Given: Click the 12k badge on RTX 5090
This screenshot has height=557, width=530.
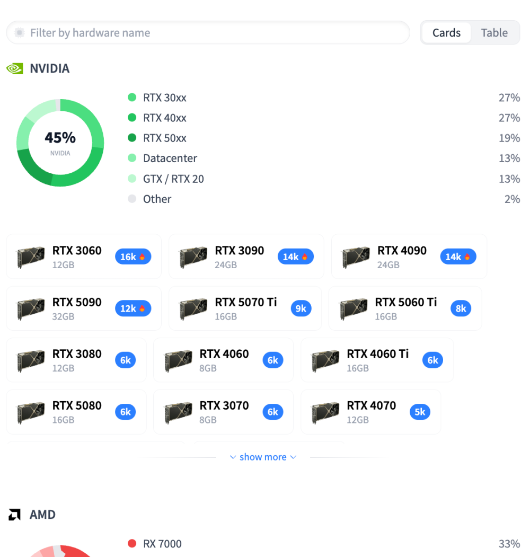Looking at the screenshot, I should point(133,308).
